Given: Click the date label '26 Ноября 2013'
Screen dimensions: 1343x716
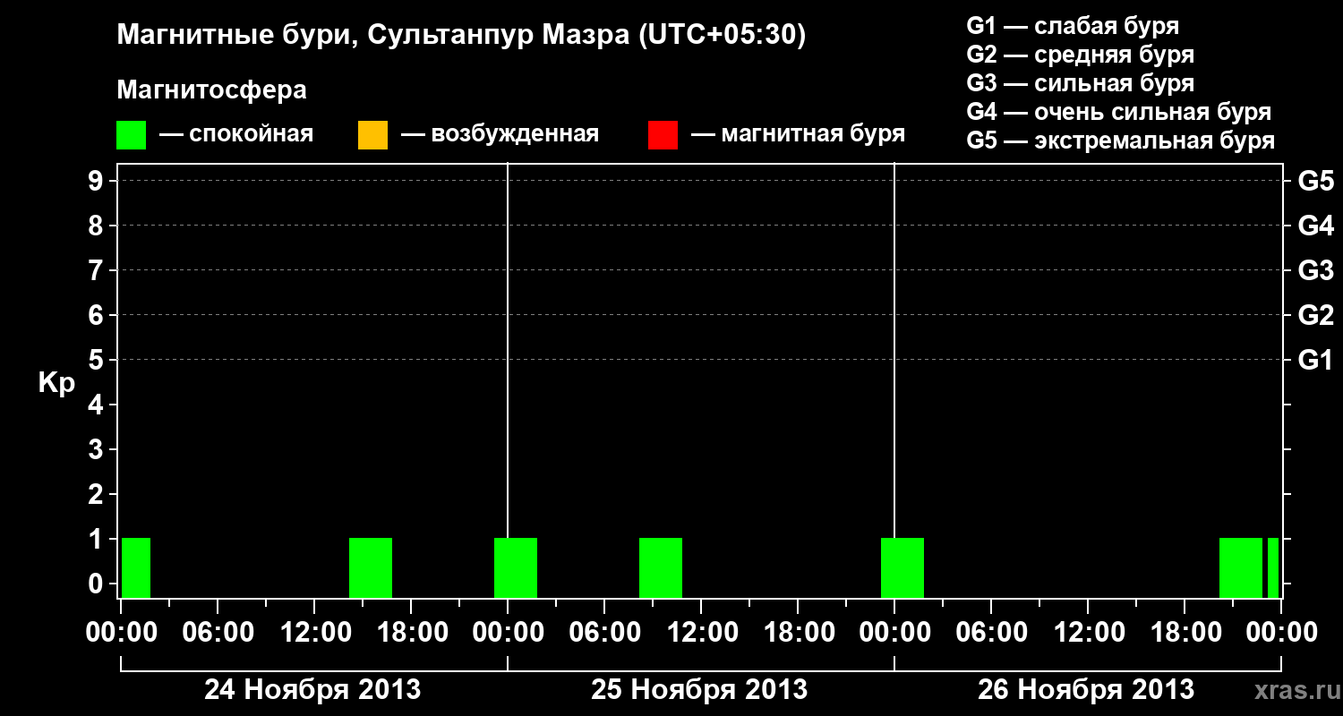Looking at the screenshot, I should [1086, 690].
